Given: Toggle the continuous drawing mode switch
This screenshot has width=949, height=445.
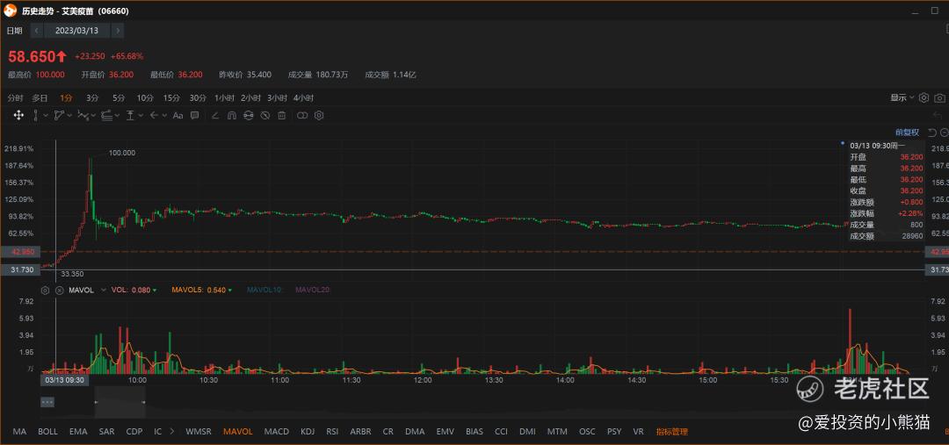Looking at the screenshot, I should click(302, 116).
